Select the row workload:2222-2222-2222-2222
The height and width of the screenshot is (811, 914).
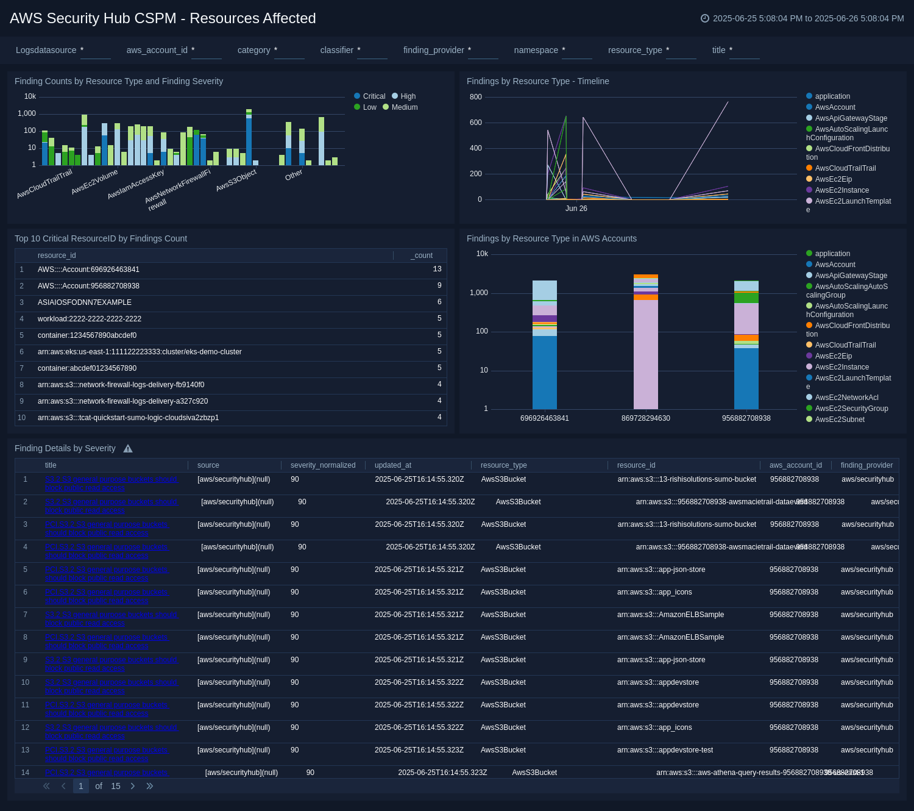tap(231, 319)
